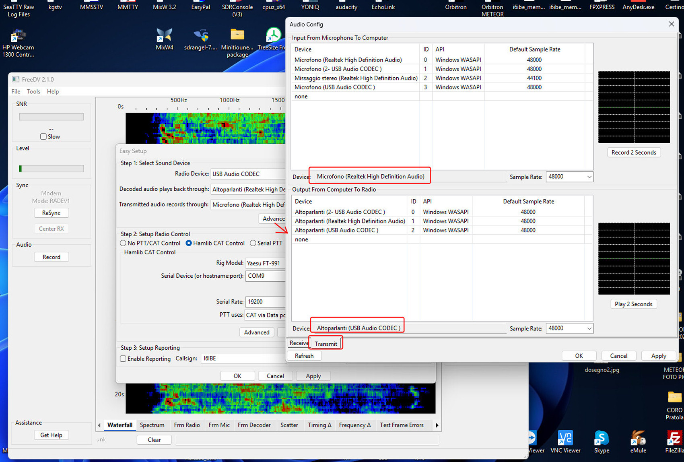Viewport: 684px width, 462px height.
Task: Expand the input Sample Rate dropdown
Action: (569, 177)
